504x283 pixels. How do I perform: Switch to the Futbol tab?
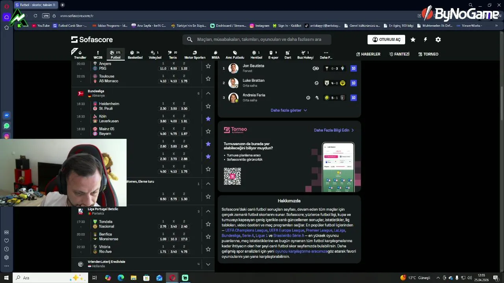pyautogui.click(x=115, y=54)
